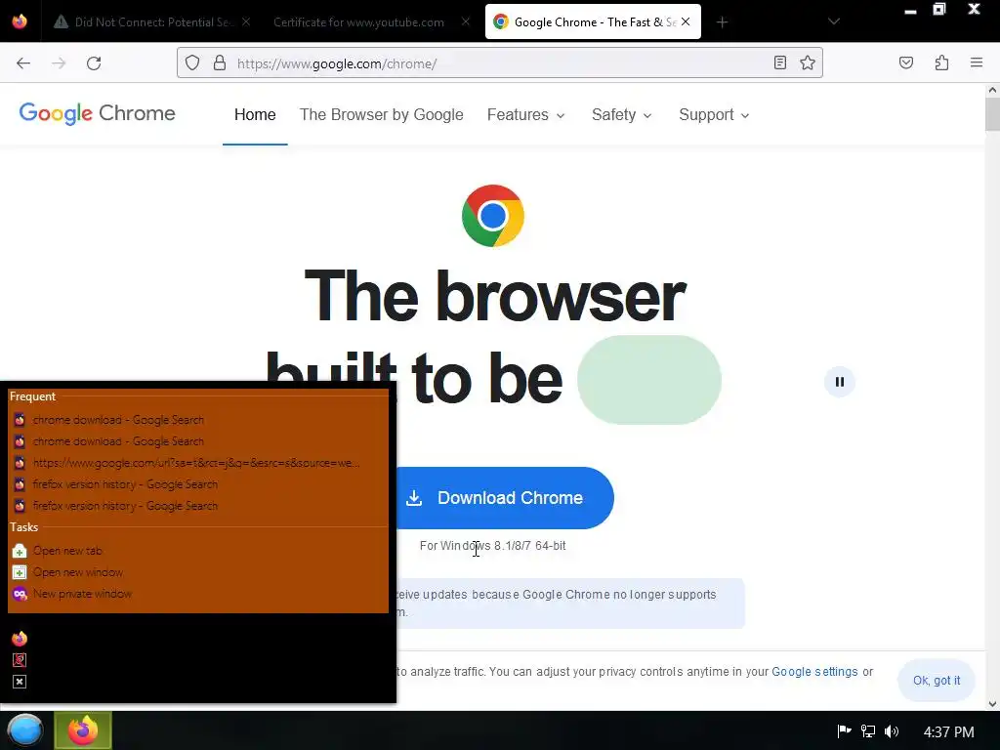Open the Action Center flag tray icon

point(844,730)
